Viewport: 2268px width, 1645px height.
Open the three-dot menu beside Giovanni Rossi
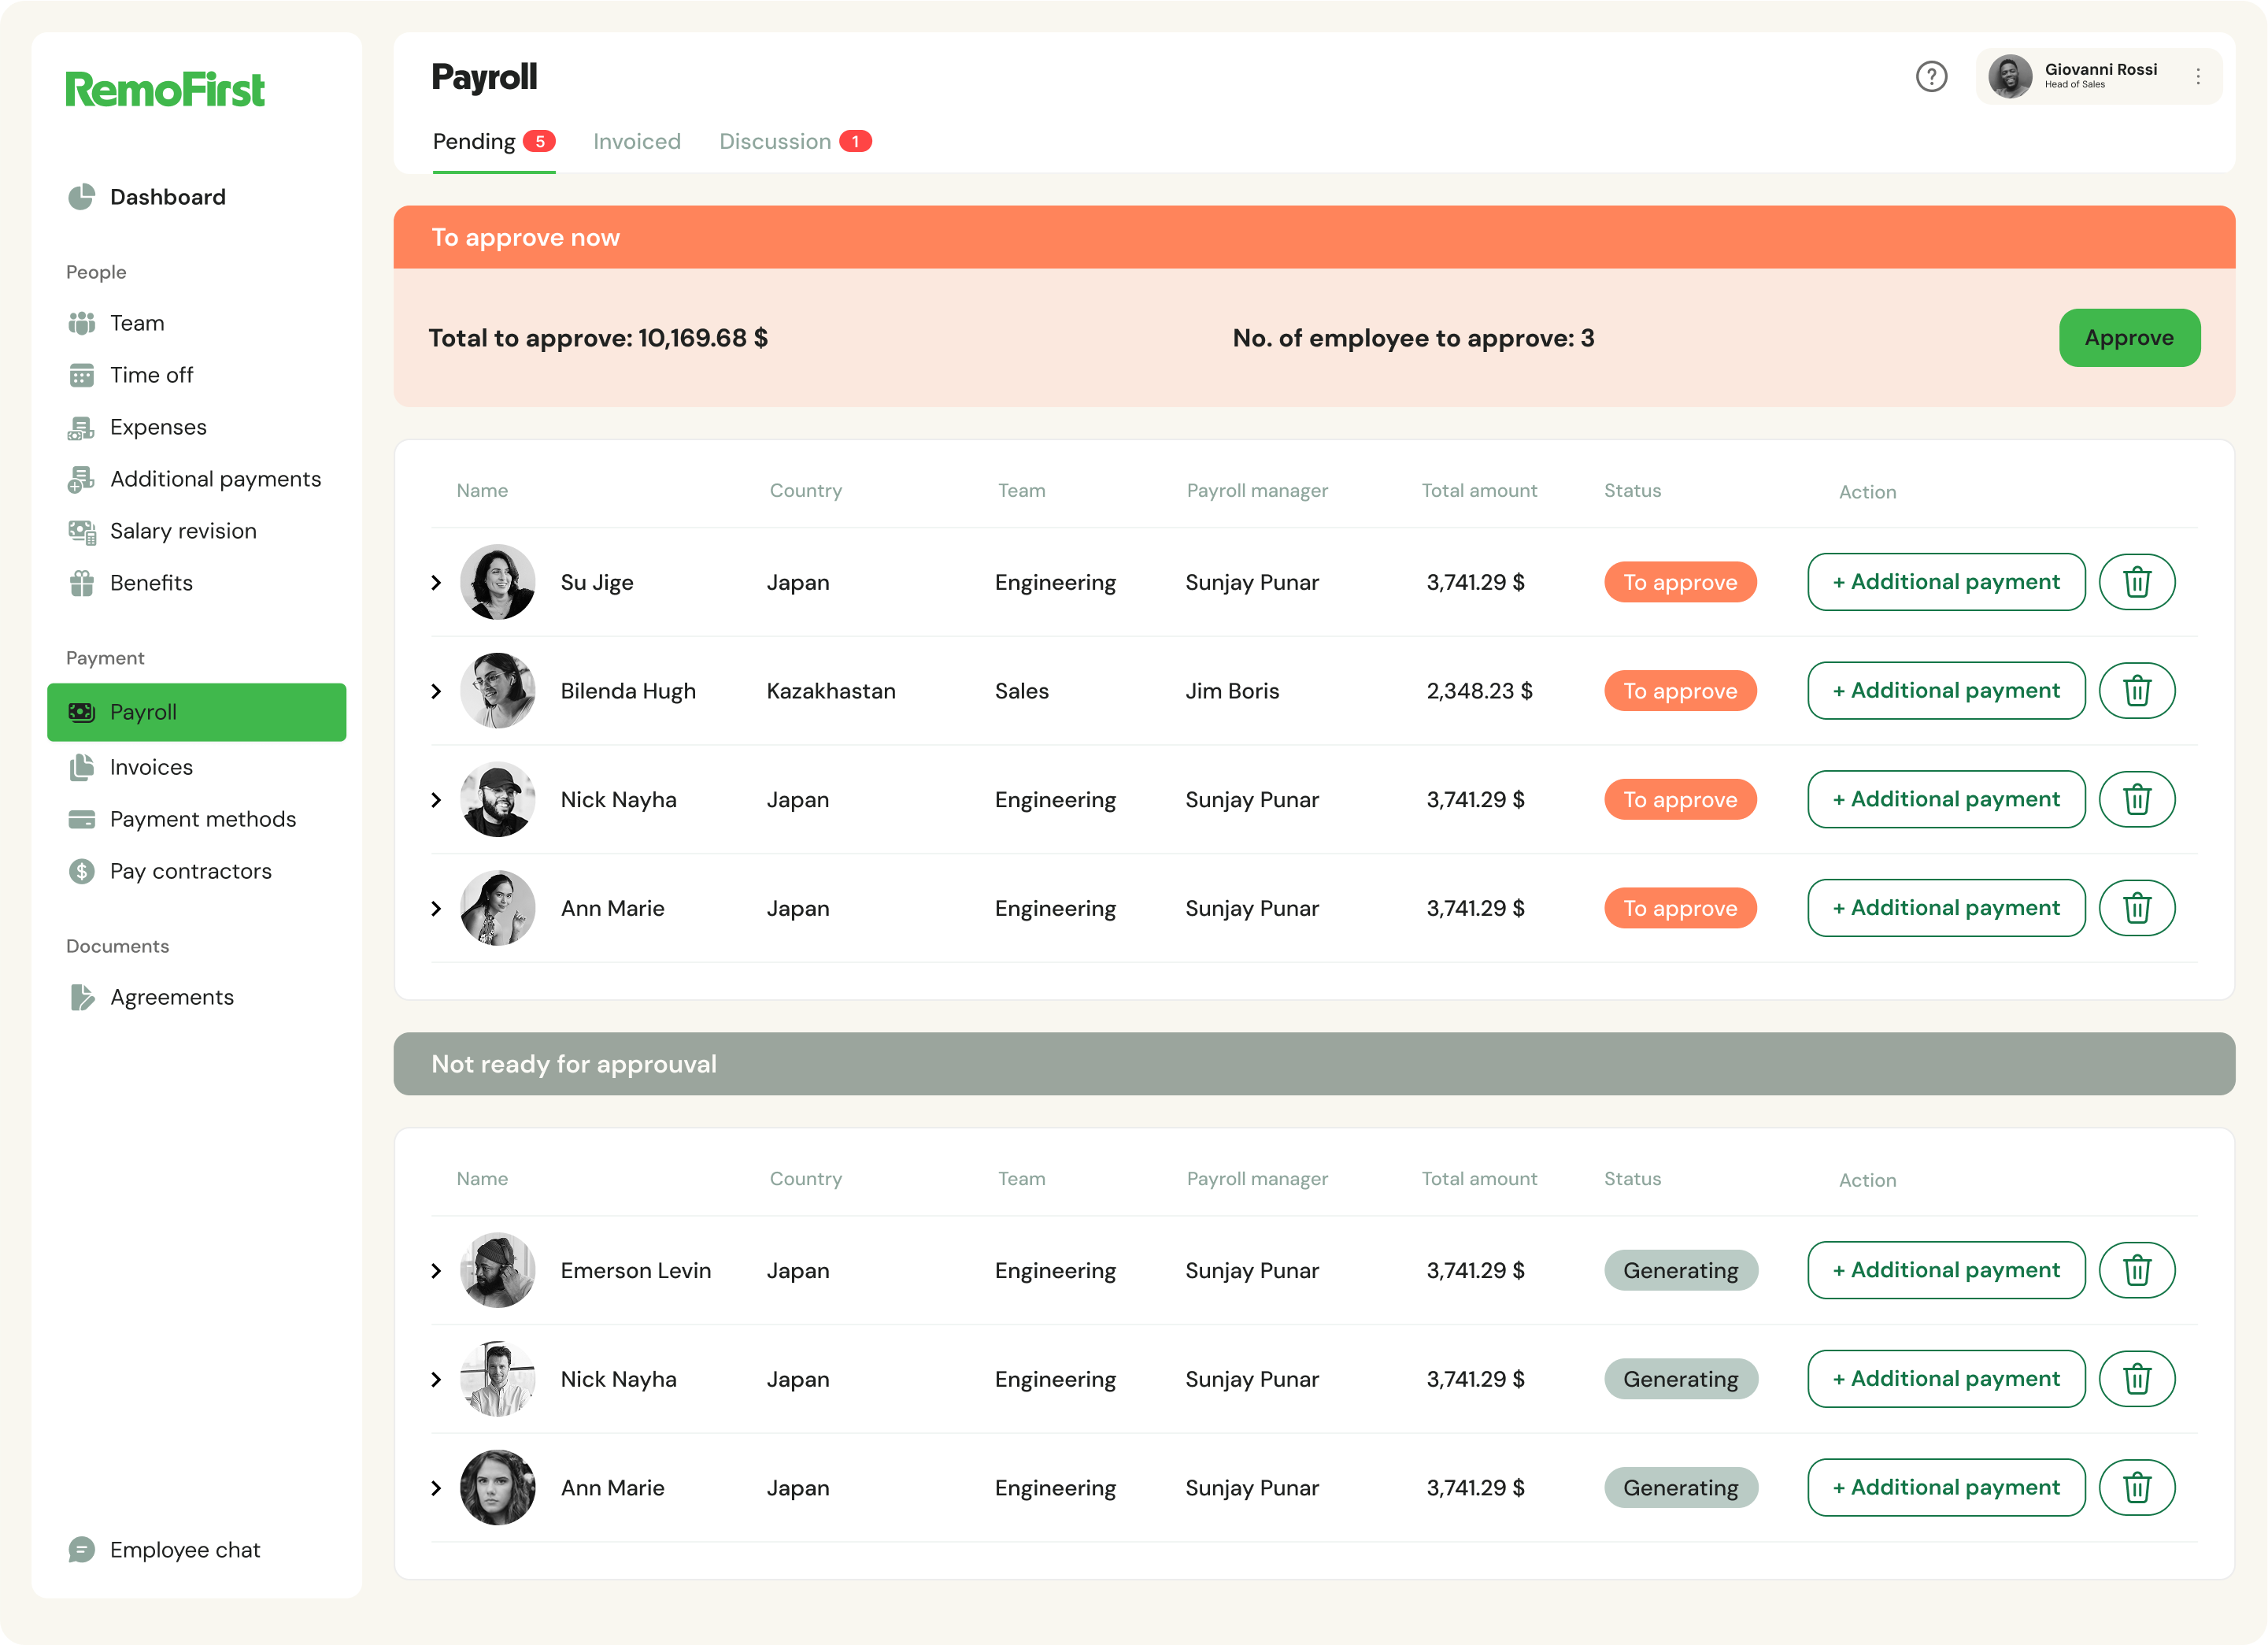coord(2197,77)
